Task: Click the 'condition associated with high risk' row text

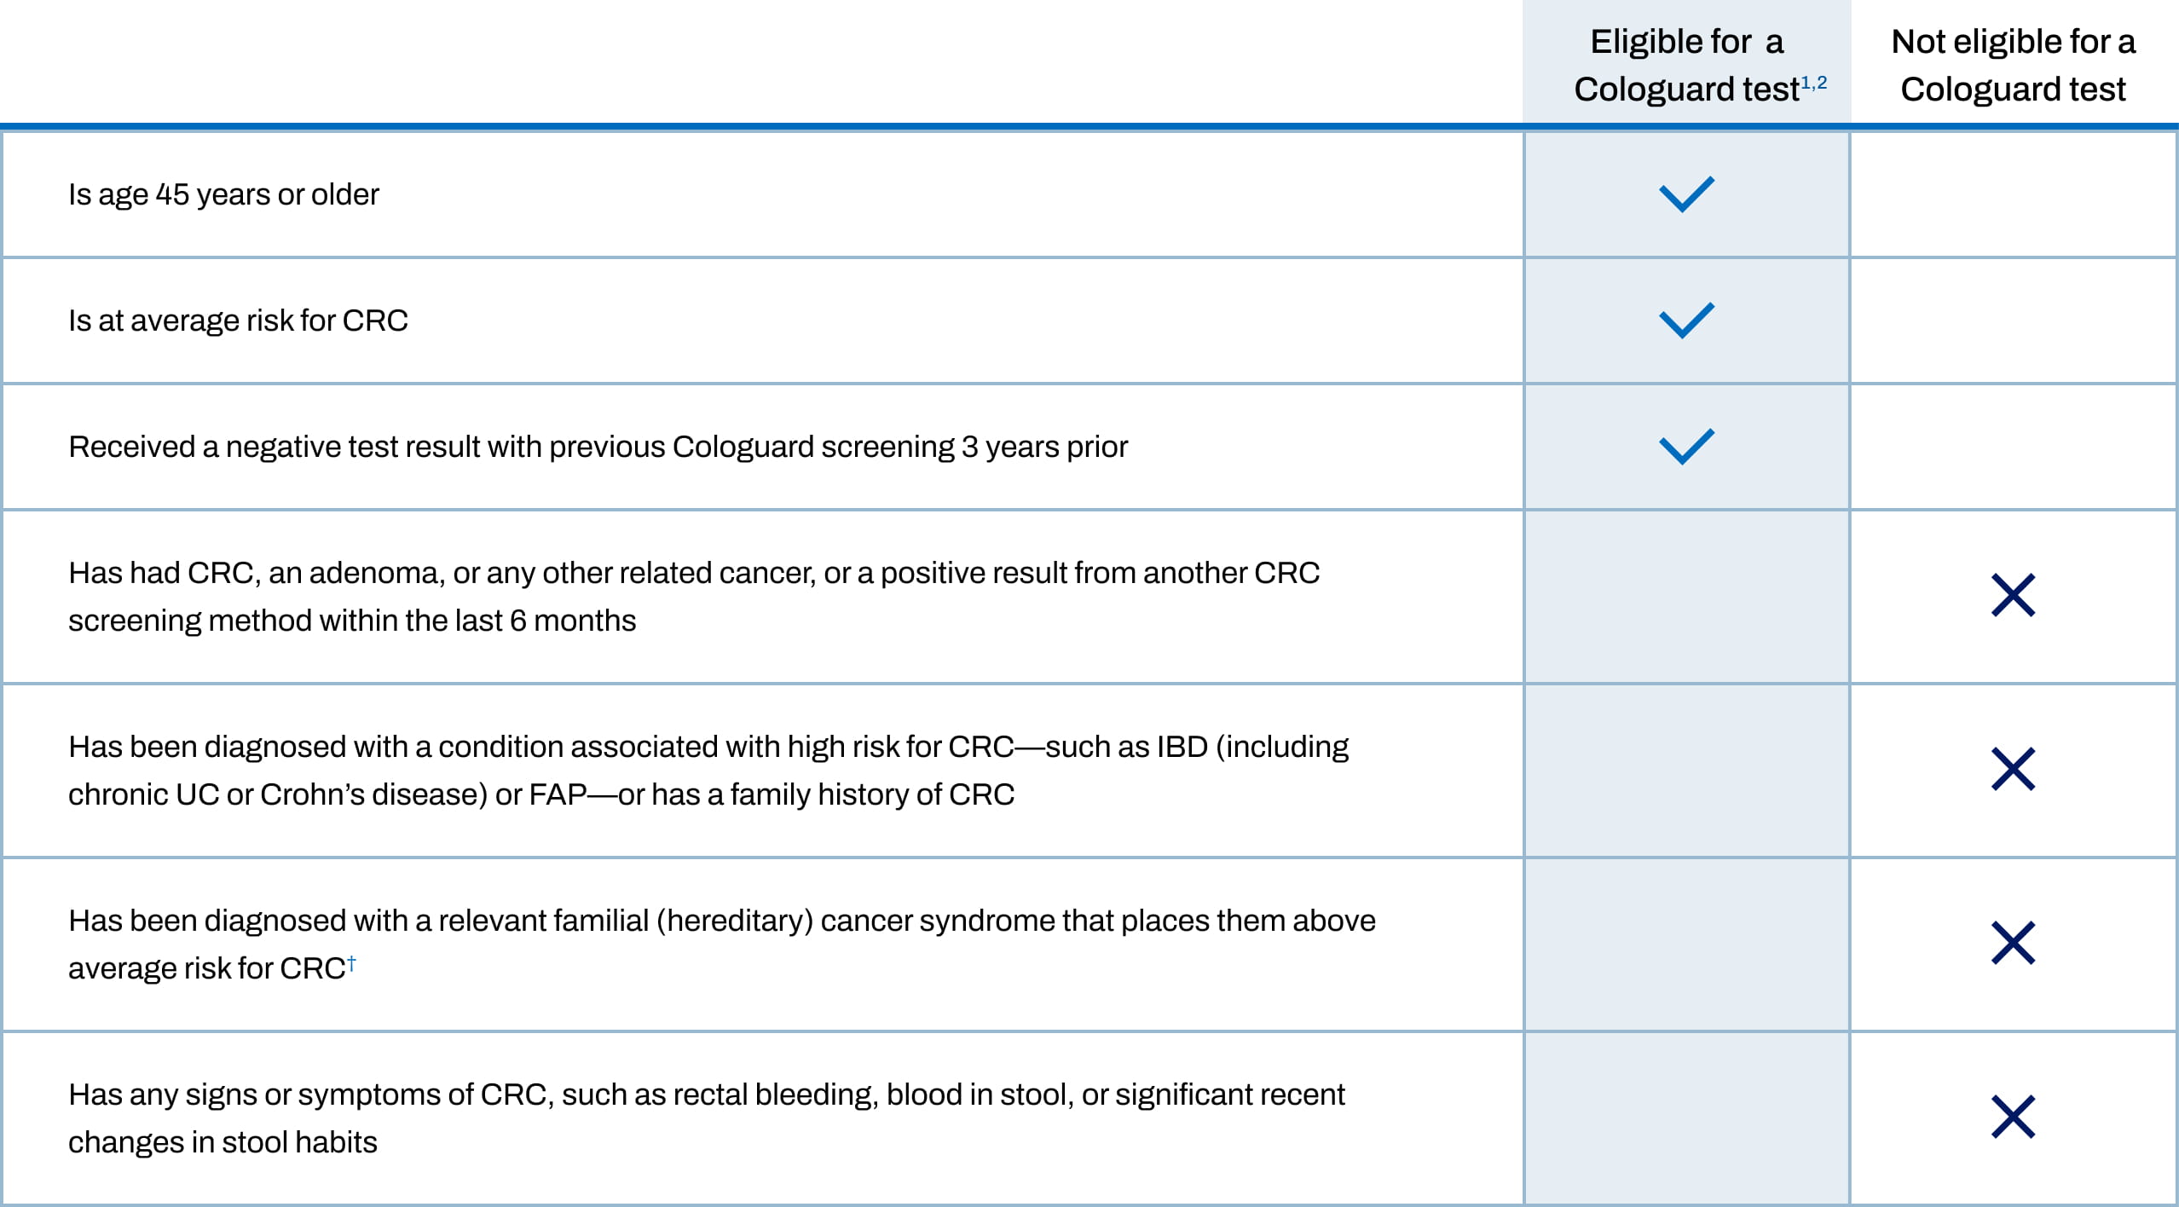Action: 708,770
